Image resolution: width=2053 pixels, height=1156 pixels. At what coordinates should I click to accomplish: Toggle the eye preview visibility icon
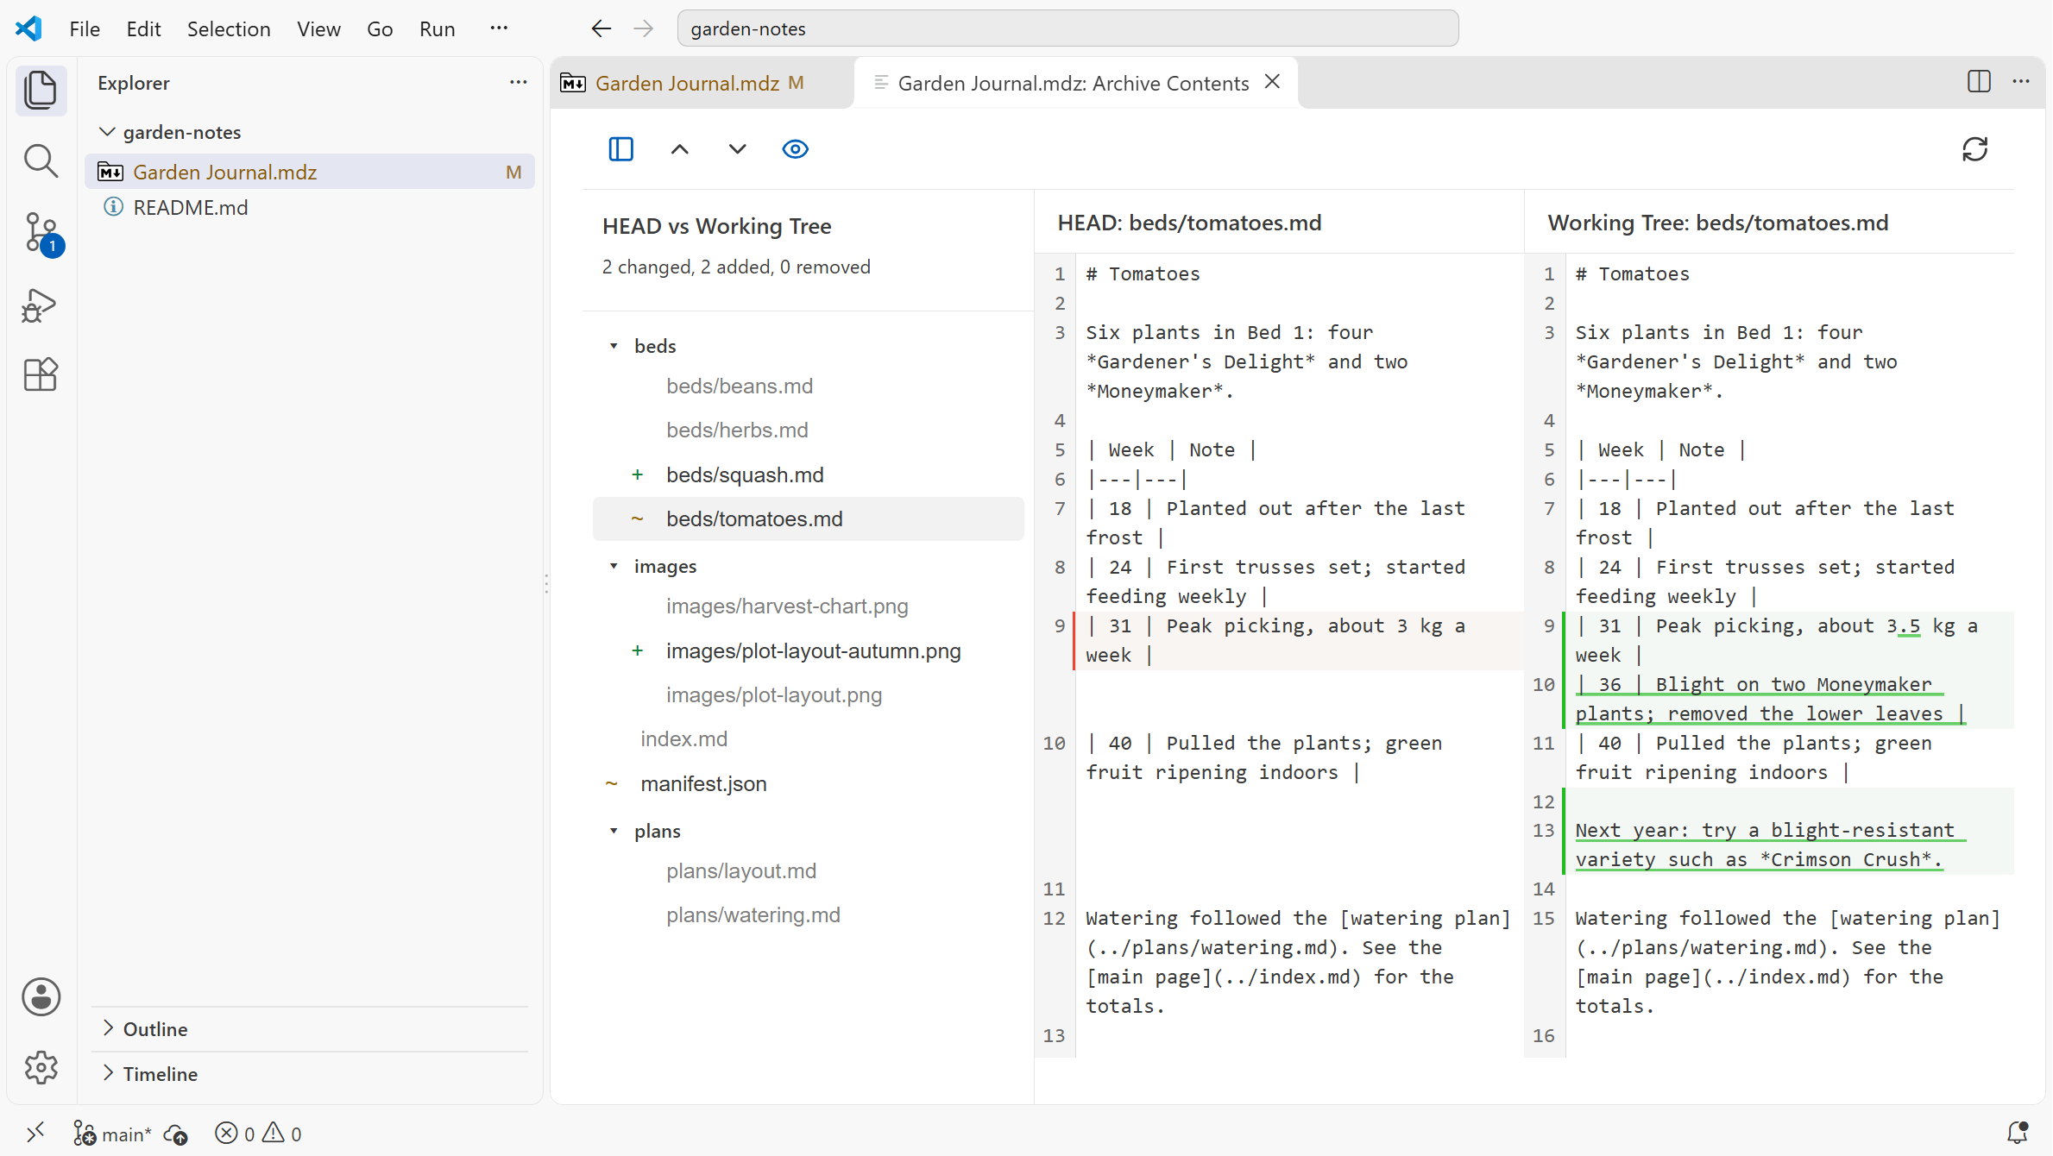(795, 149)
